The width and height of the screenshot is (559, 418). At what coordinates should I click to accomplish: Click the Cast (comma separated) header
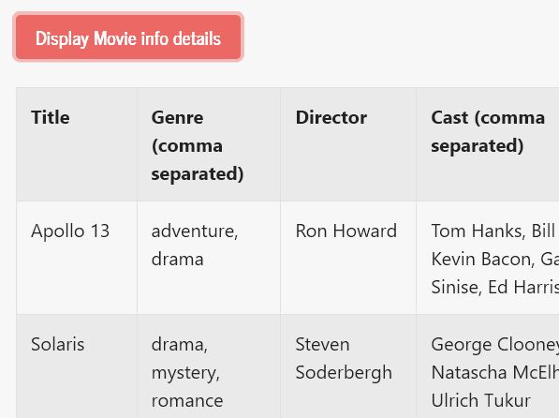(488, 144)
